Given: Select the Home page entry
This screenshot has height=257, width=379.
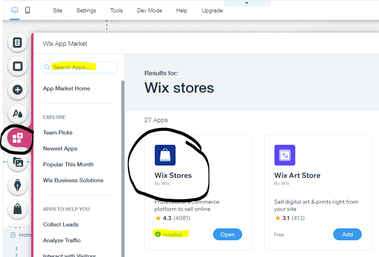Looking at the screenshot, I should coord(21,235).
